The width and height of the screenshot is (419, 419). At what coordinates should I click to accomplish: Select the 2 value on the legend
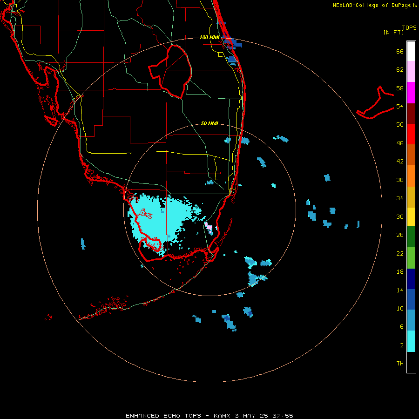pos(402,345)
